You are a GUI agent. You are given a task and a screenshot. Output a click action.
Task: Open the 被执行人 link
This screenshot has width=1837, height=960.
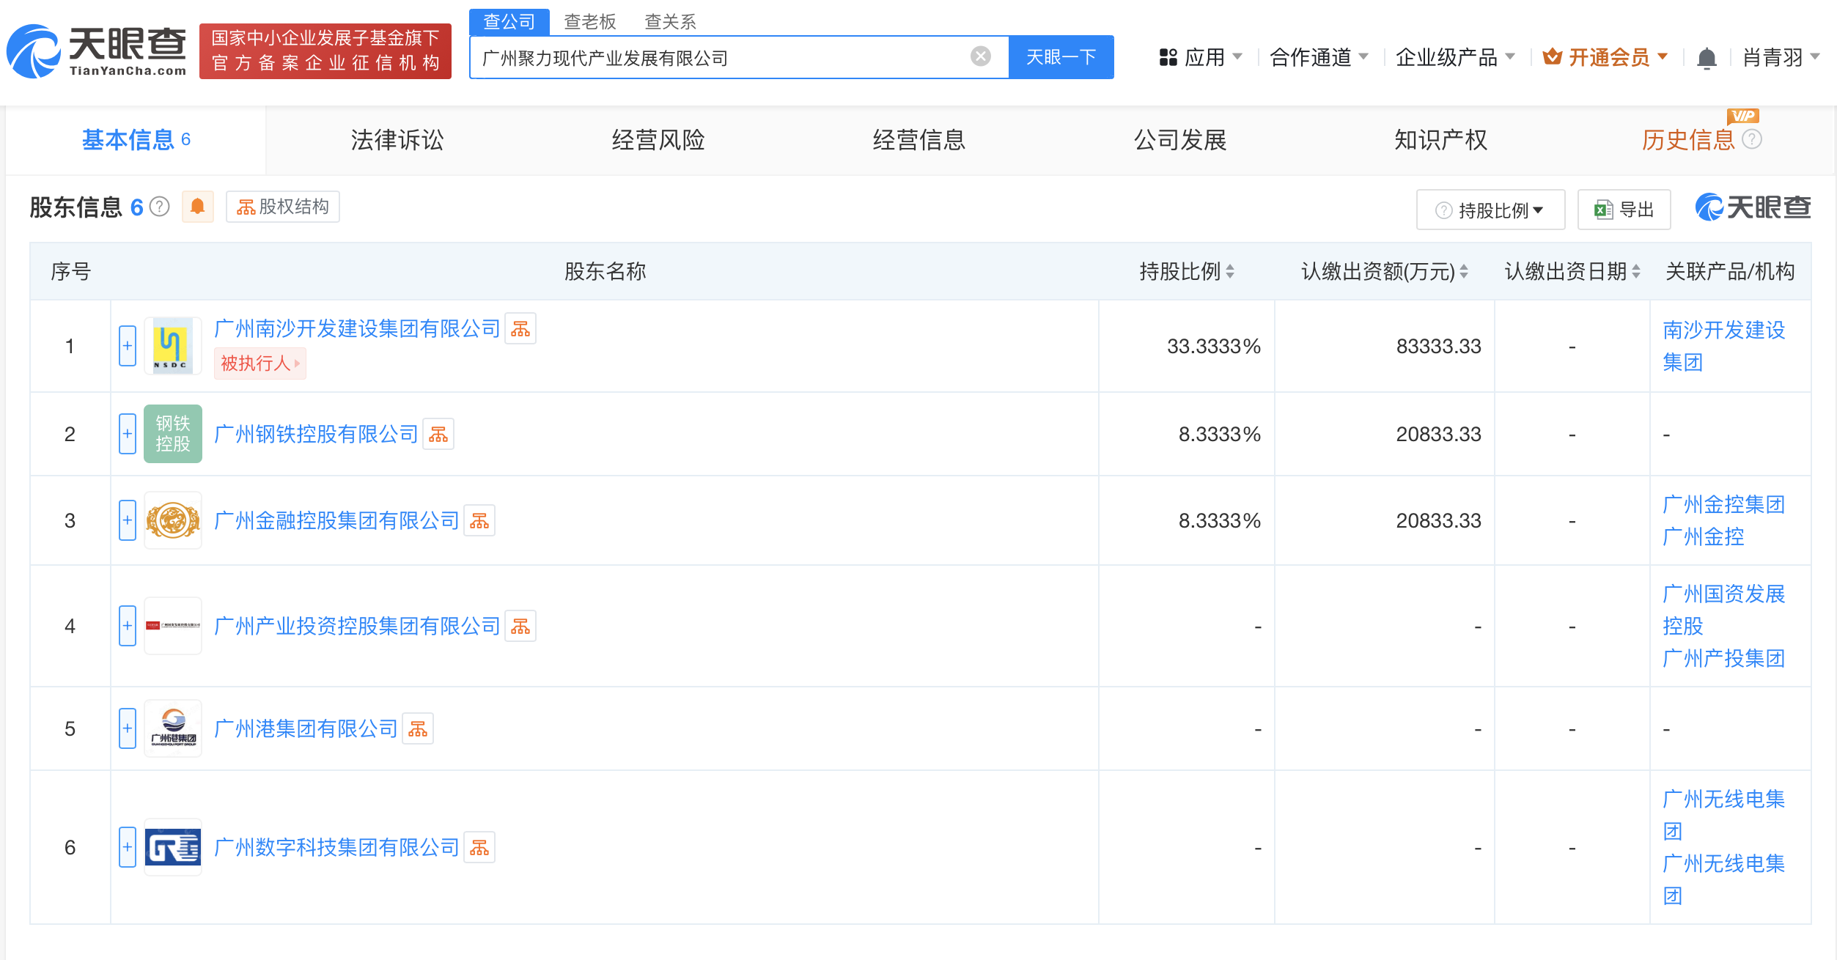point(259,363)
